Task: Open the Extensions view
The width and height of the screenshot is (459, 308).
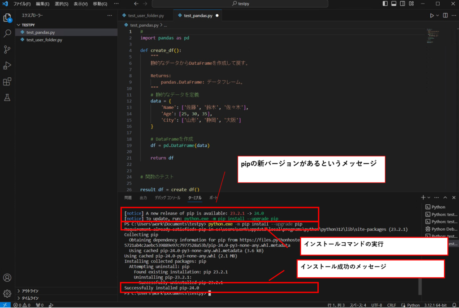Action: (7, 81)
